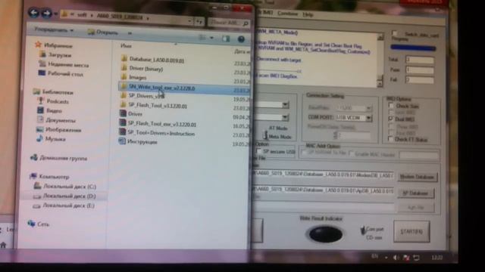Go back in the Explorer window
Image resolution: width=485 pixels, height=272 pixels.
[33, 14]
